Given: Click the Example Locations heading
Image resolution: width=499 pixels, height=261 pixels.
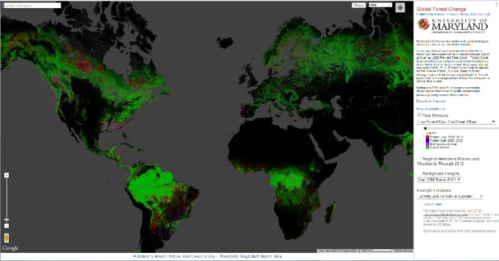Looking at the screenshot, I should [x=434, y=190].
